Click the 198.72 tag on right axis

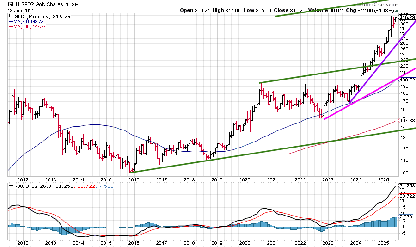pos(407,80)
